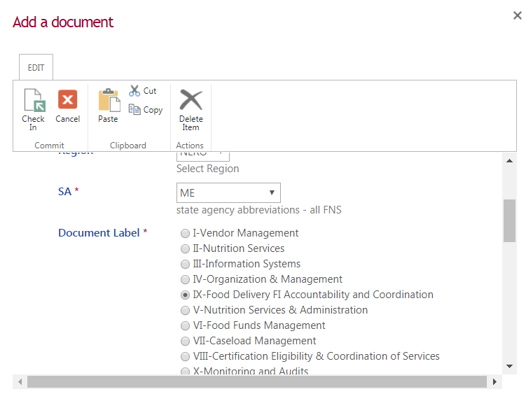
Task: Click the Check In ribbon icon
Action: pos(33,102)
